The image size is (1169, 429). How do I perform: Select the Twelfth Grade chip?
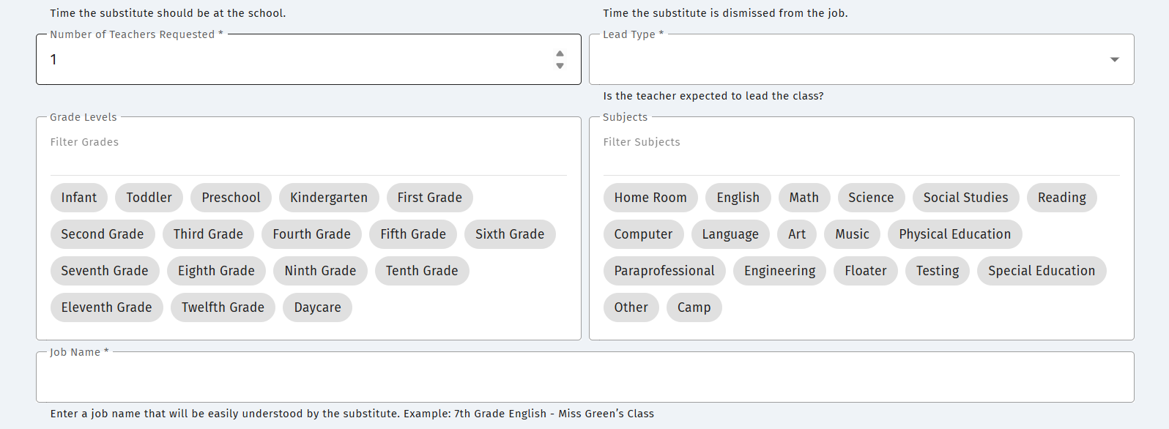point(223,307)
